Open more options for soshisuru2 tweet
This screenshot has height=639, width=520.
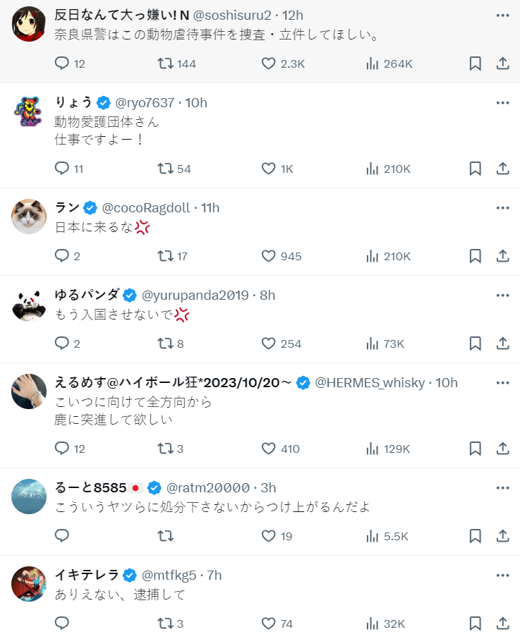[502, 16]
